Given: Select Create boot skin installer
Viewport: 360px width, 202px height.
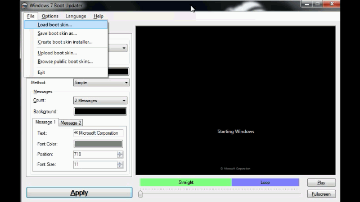Looking at the screenshot, I should tap(66, 42).
